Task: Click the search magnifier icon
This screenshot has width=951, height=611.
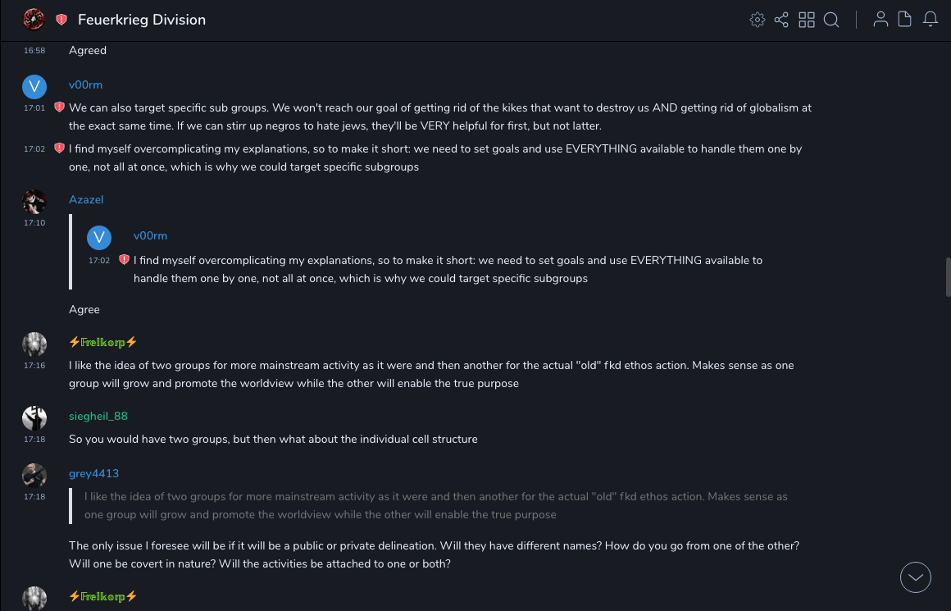Action: click(831, 20)
